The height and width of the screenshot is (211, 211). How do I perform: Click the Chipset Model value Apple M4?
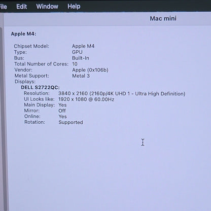tap(83, 46)
